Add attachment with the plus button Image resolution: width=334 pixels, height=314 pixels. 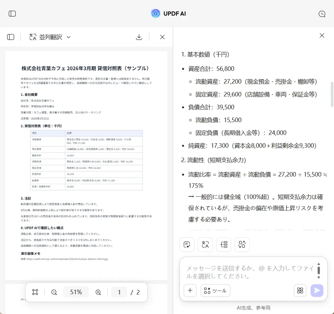pos(190,290)
